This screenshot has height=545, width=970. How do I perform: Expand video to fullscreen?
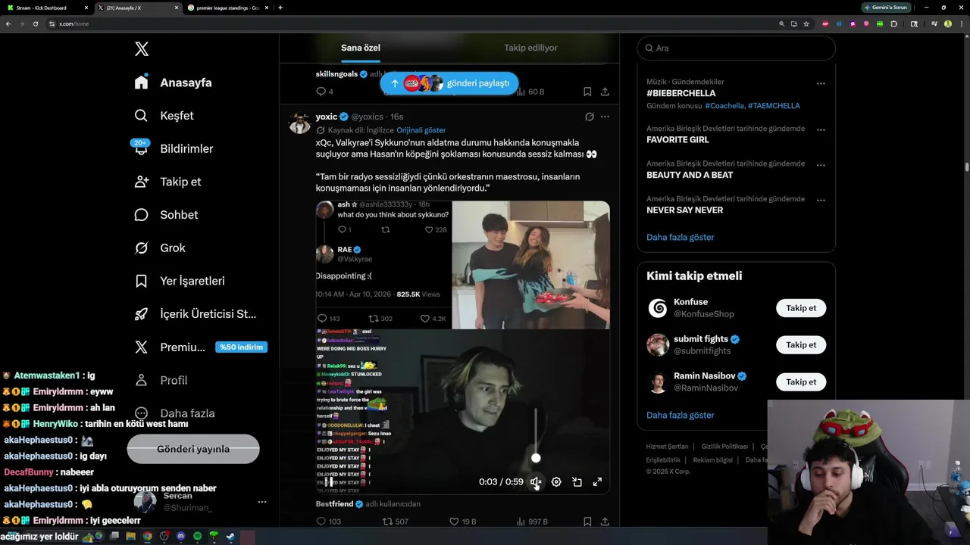[597, 481]
